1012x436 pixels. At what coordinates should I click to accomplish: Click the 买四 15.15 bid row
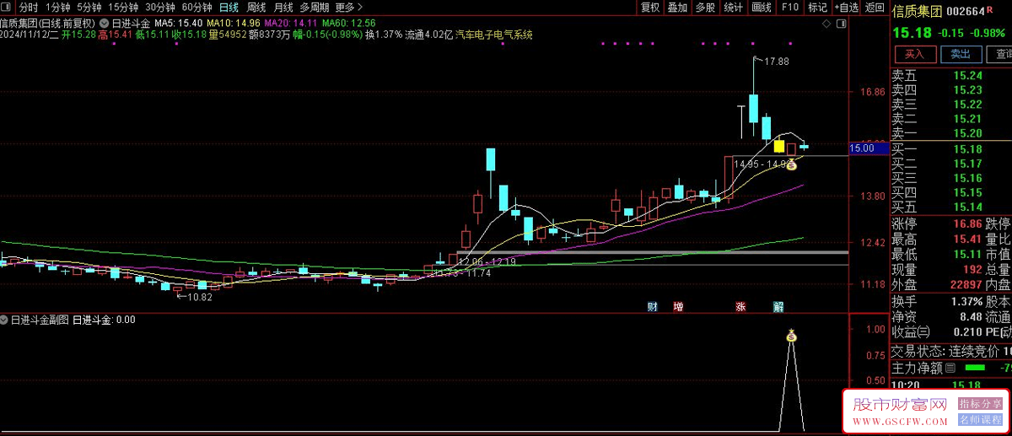[951, 192]
